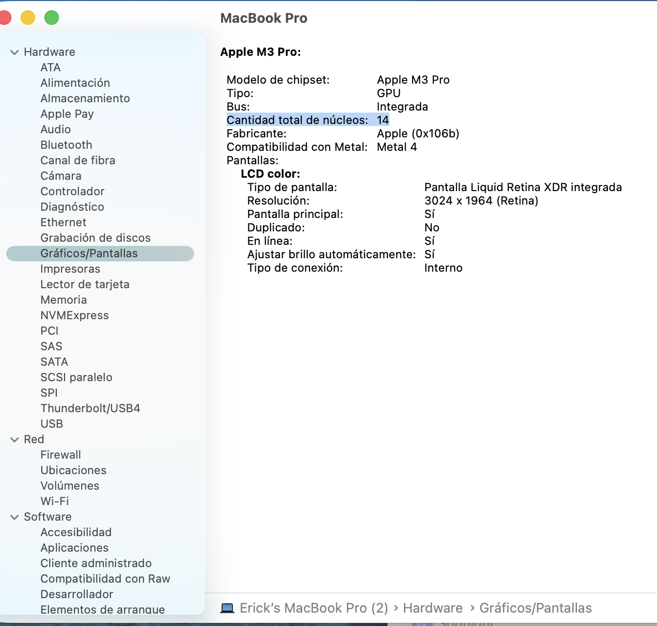Click Erick's MacBook Pro (2) in path bar
This screenshot has height=626, width=657.
tap(314, 608)
